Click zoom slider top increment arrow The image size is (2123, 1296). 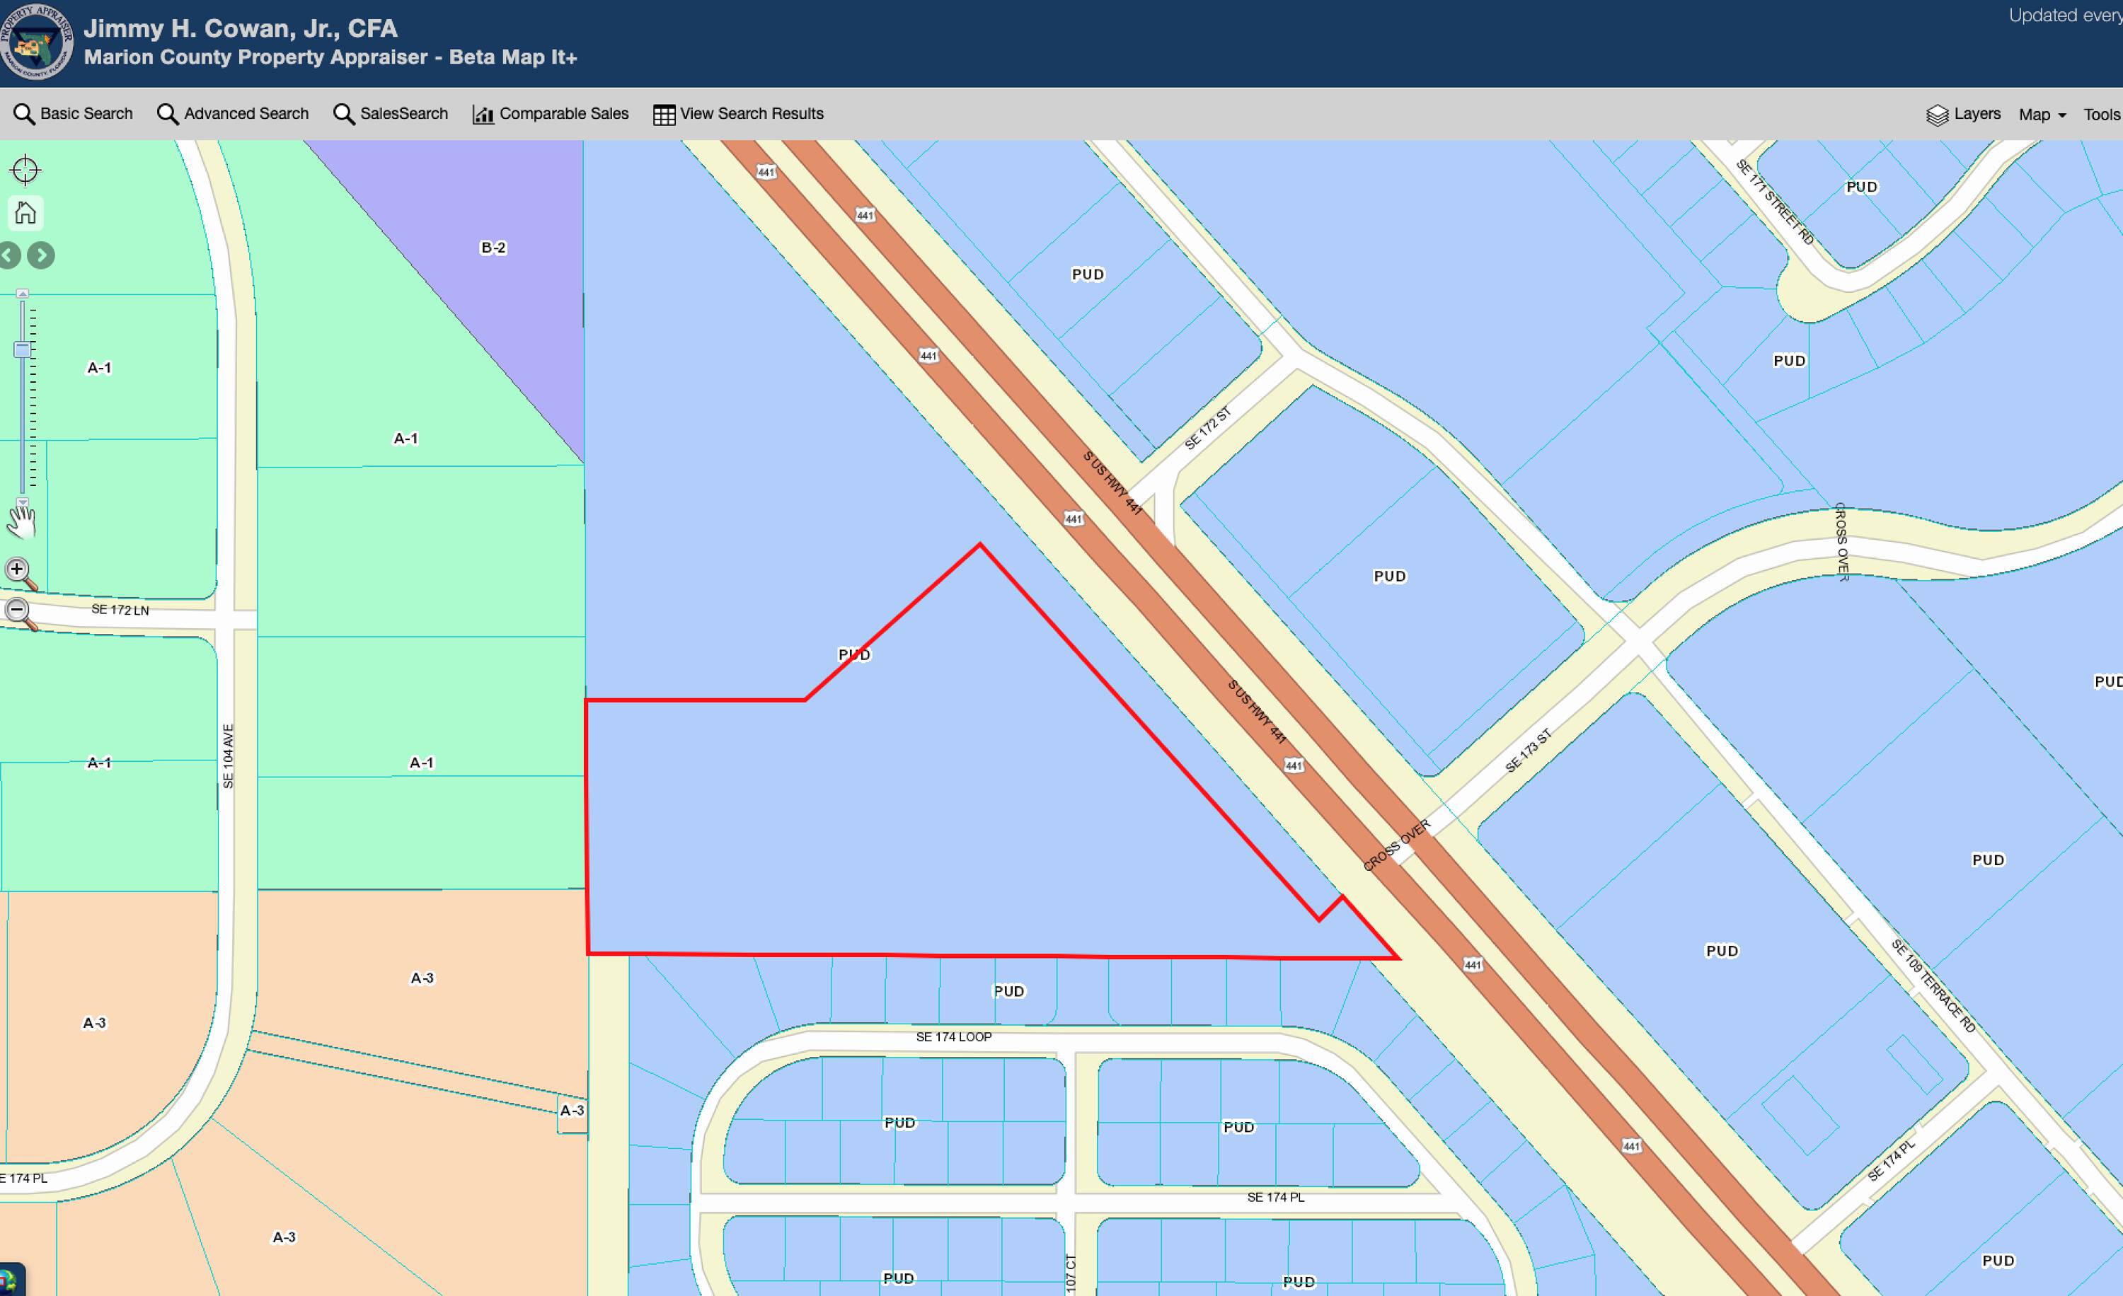click(x=23, y=294)
